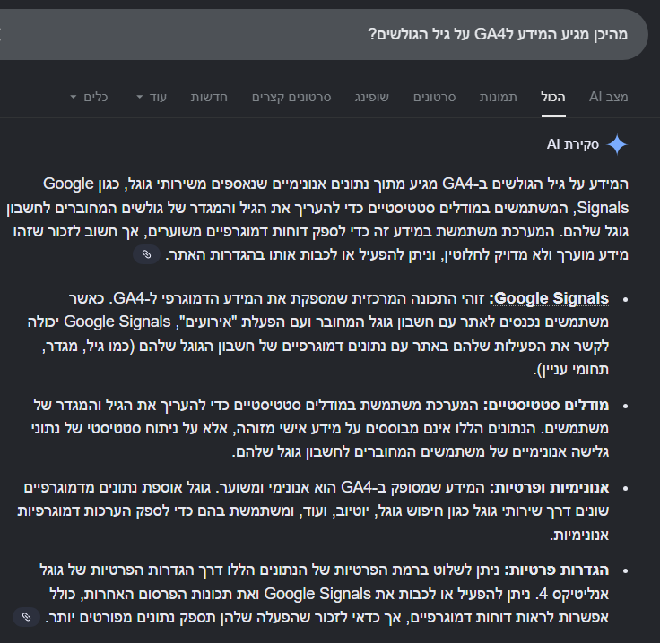This screenshot has height=643, width=660.
Task: Switch to the מצב AI tab
Action: [608, 97]
